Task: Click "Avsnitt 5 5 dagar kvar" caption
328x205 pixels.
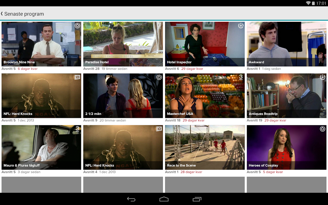Action: click(x=265, y=172)
